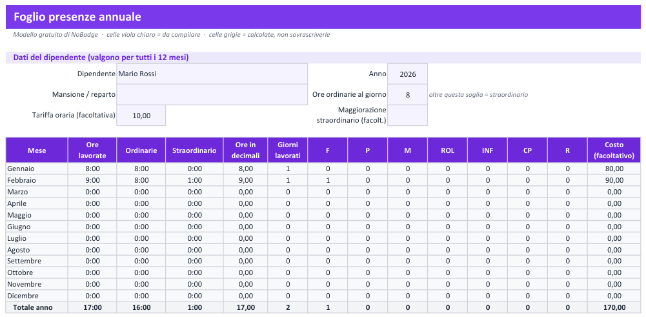Click the note oltre questa soglia = straordinario
Viewport: 646px width, 317px height.
(x=478, y=95)
